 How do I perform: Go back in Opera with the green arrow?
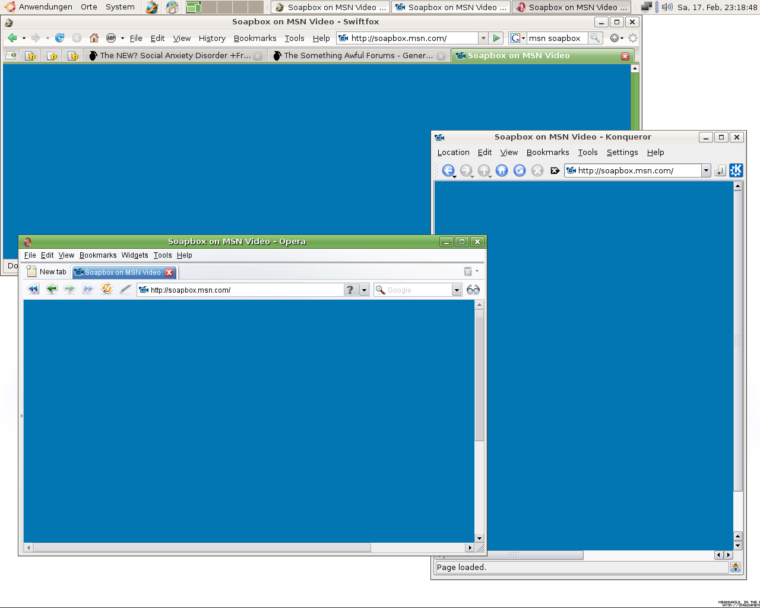pos(52,289)
